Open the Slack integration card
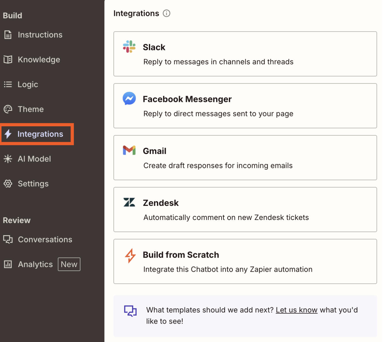 pos(245,54)
